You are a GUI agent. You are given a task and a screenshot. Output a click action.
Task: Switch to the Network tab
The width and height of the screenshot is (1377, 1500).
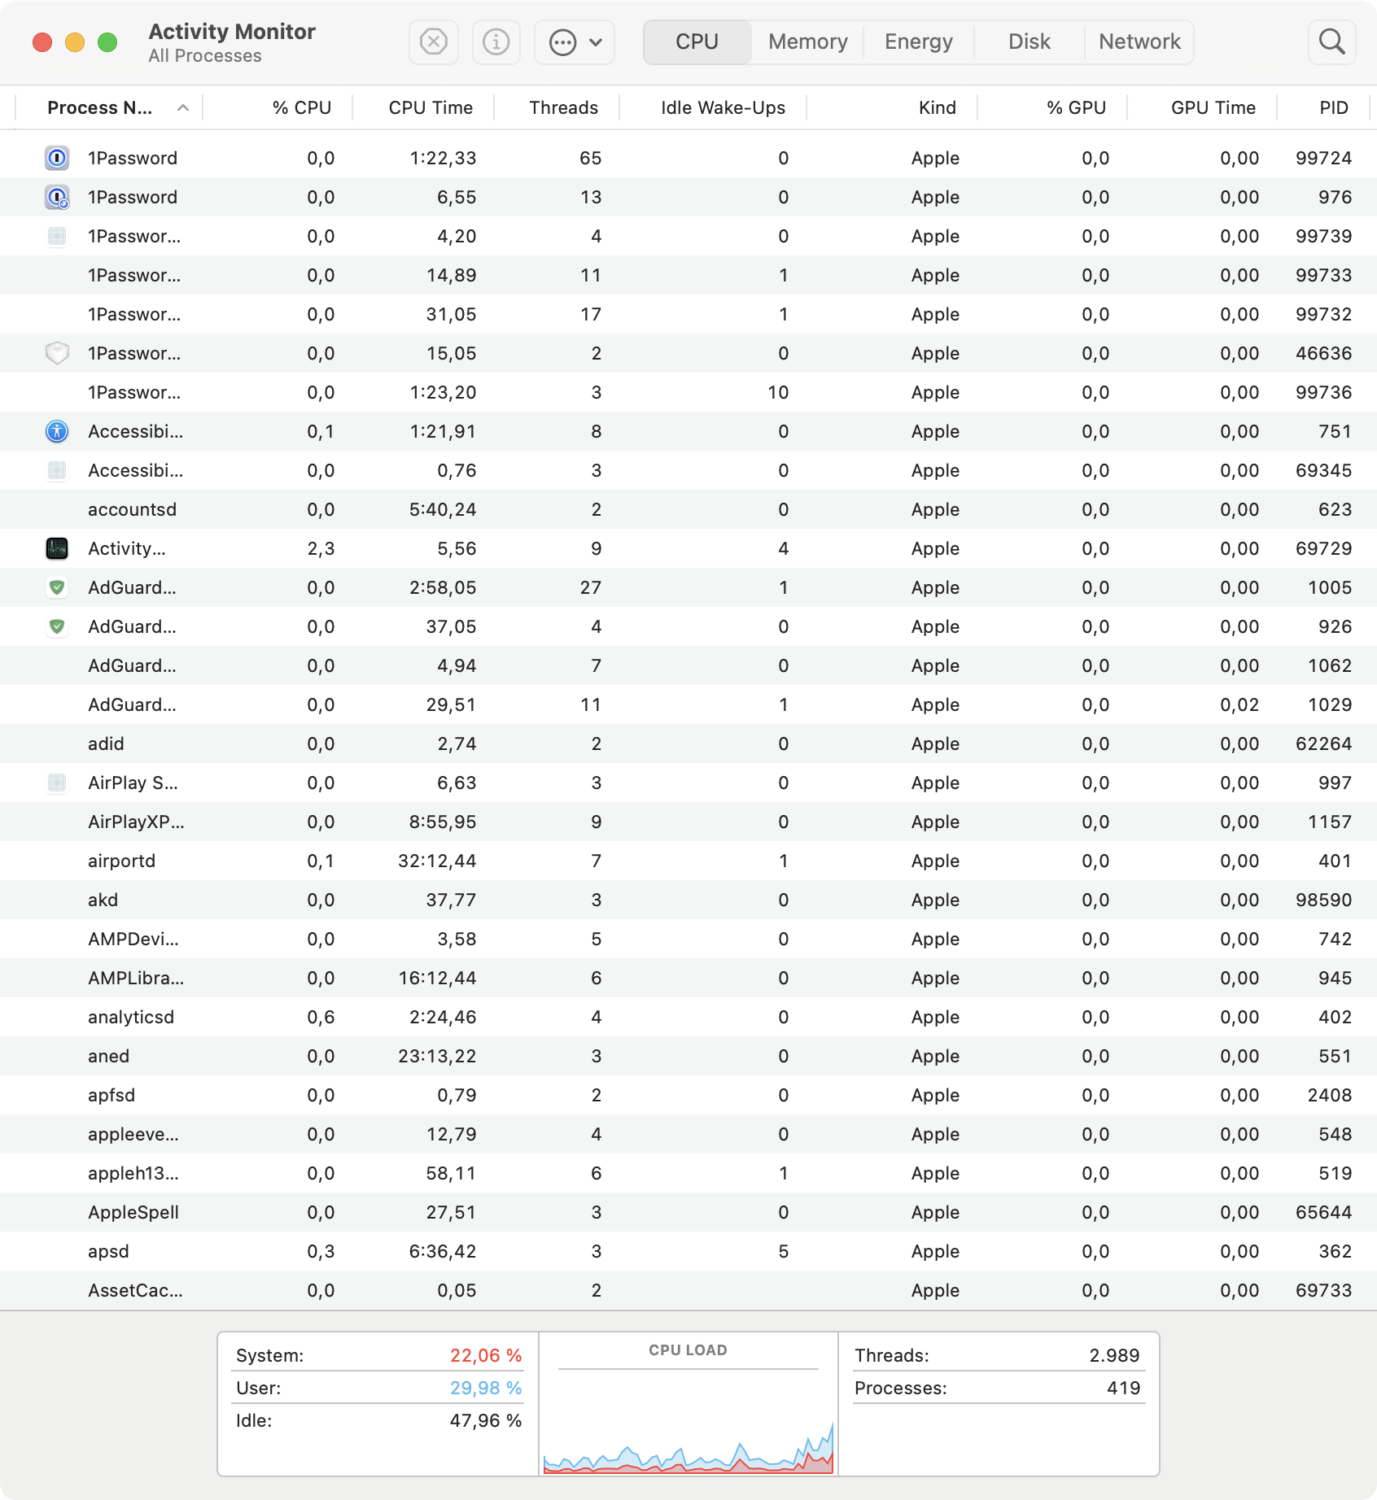point(1139,41)
